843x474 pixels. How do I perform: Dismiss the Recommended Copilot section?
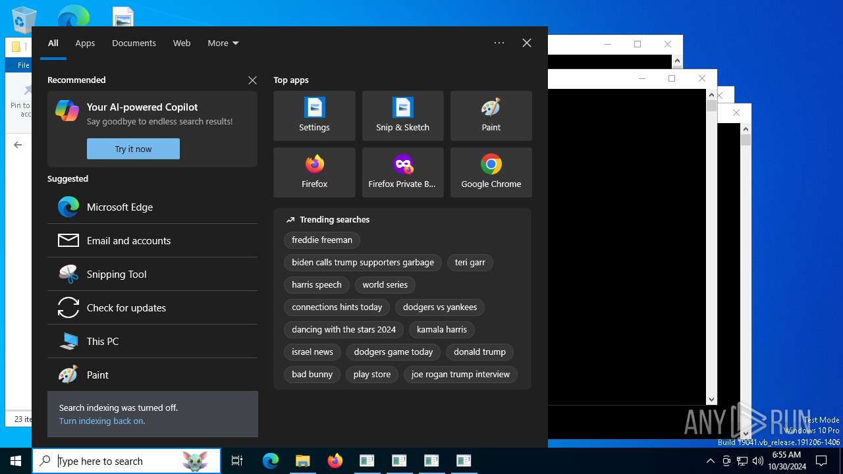tap(252, 80)
